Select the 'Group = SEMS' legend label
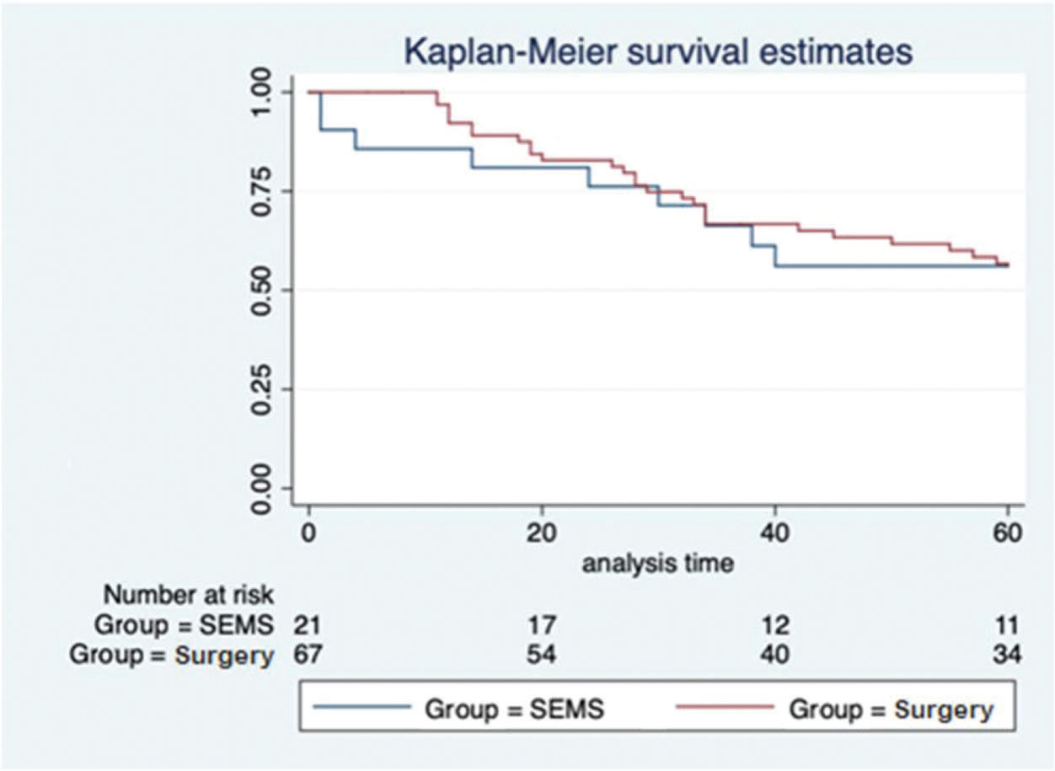Screen dimensions: 1055x771 514,709
